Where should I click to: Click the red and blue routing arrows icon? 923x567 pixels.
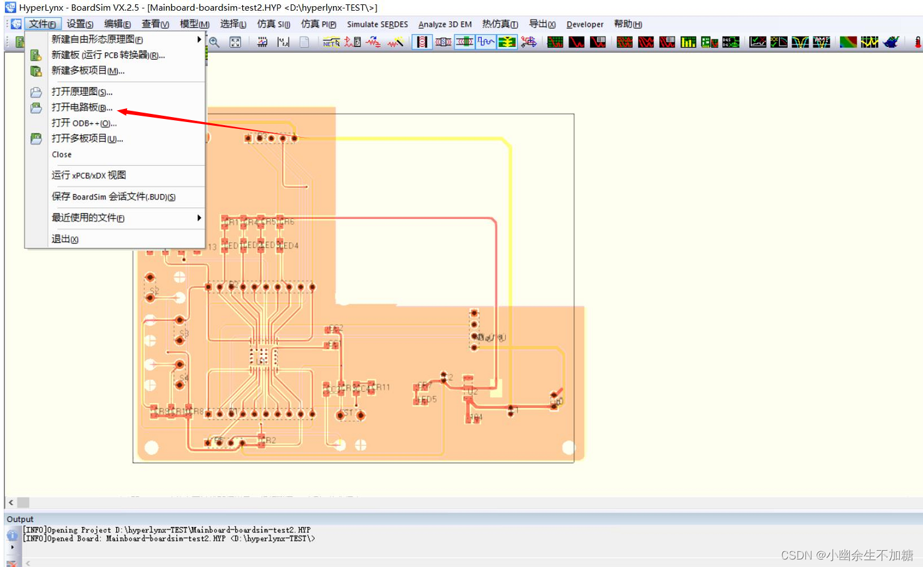click(529, 42)
